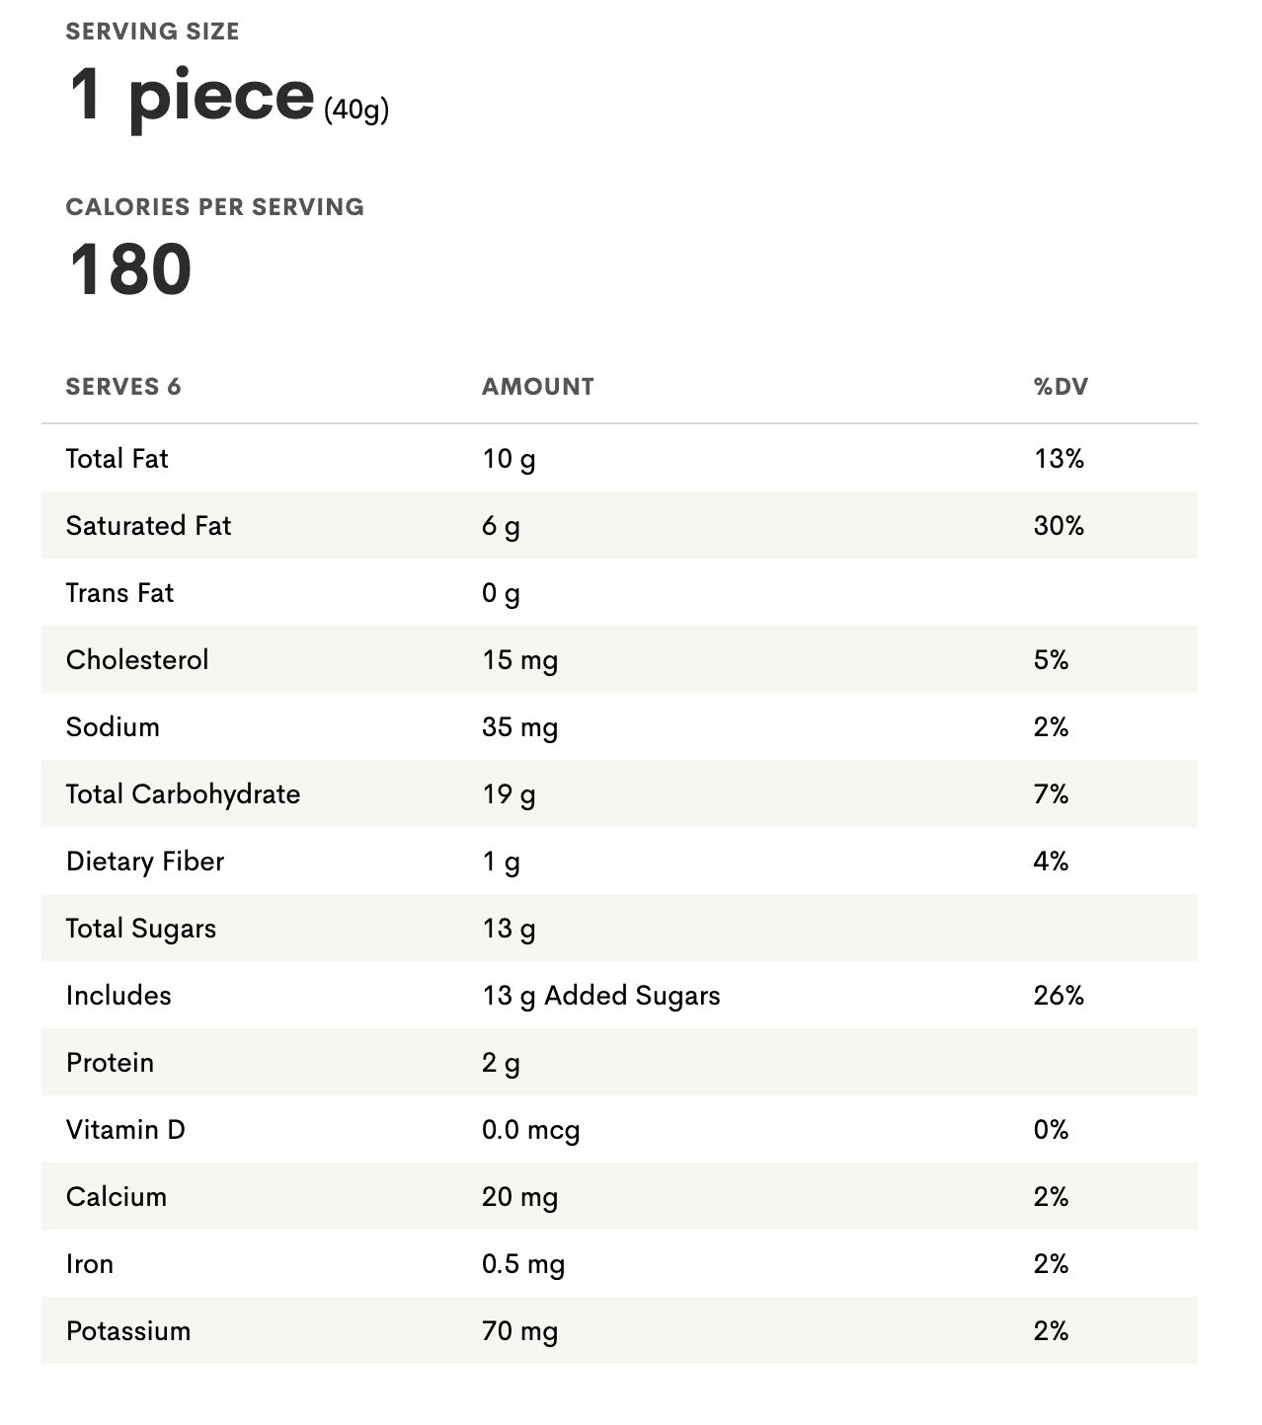The image size is (1262, 1425).
Task: Click the Vitamin D 0.0 mcg value
Action: click(530, 1130)
